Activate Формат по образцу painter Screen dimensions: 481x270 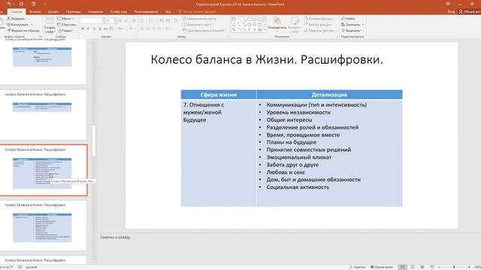pos(23,31)
